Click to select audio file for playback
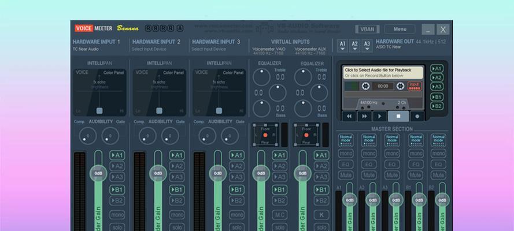This screenshot has width=514, height=231. (x=383, y=73)
